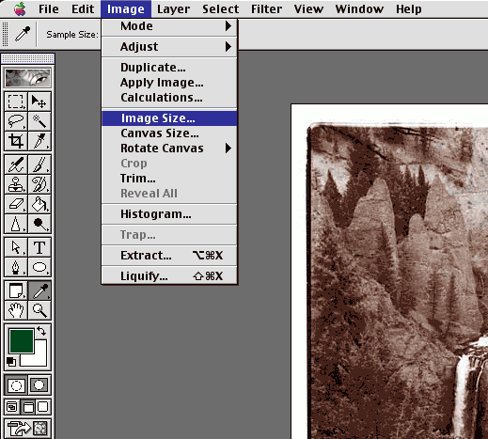Enable full screen mode with menu bar

pos(28,407)
